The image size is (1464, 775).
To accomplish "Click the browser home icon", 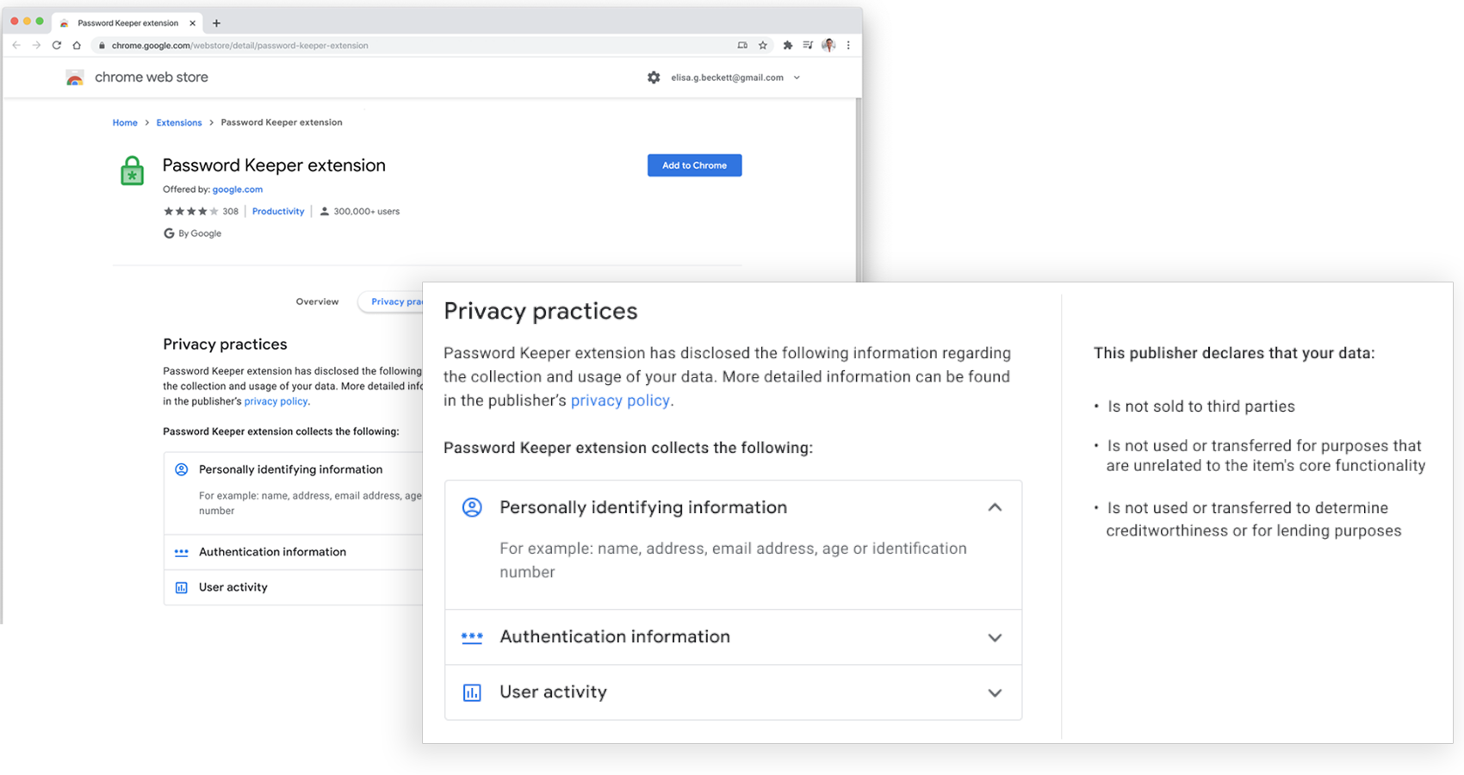I will pyautogui.click(x=77, y=46).
